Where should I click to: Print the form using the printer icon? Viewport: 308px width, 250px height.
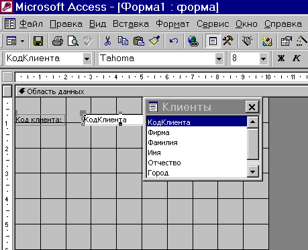coord(58,41)
